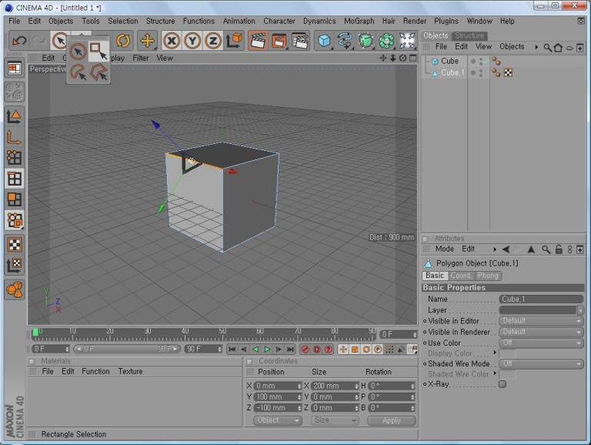Choose Polygon Selection in the flyout

[98, 72]
